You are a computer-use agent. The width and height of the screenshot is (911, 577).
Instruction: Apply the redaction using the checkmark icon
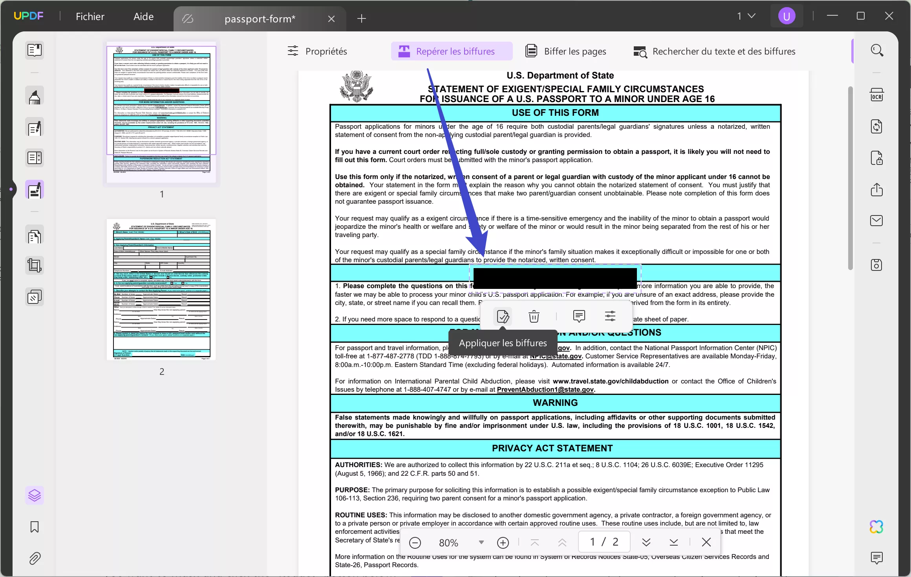(x=503, y=316)
